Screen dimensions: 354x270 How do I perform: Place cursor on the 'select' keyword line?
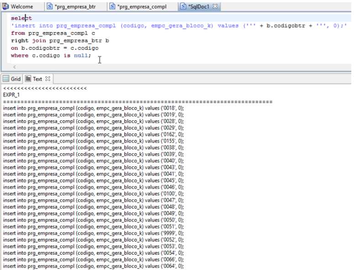point(21,18)
